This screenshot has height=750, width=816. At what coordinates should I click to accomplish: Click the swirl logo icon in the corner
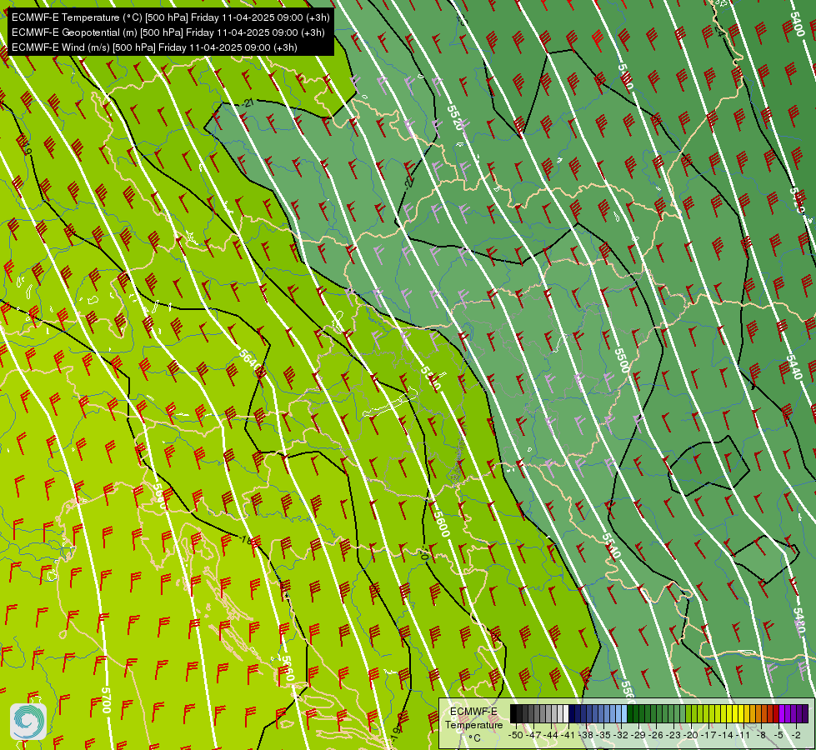click(28, 721)
